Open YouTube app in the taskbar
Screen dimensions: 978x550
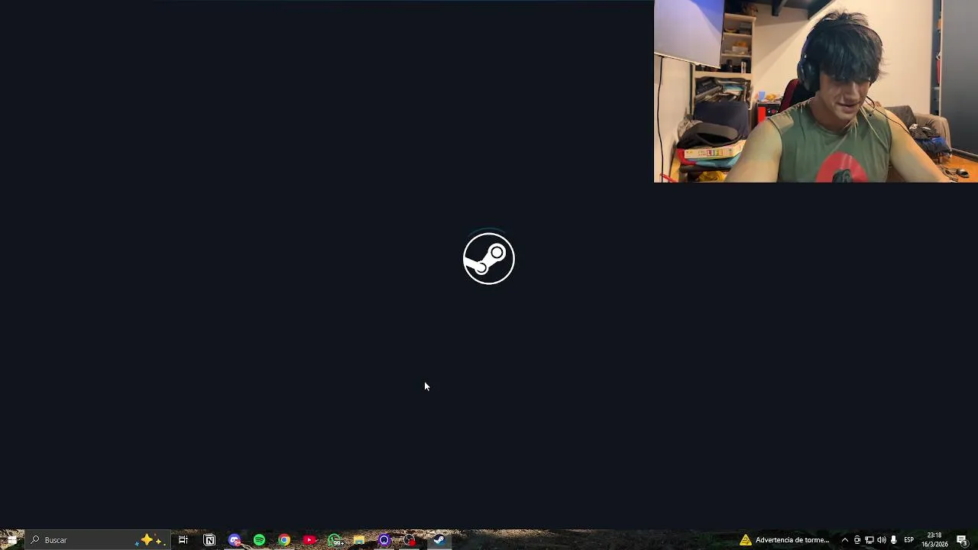(x=309, y=540)
